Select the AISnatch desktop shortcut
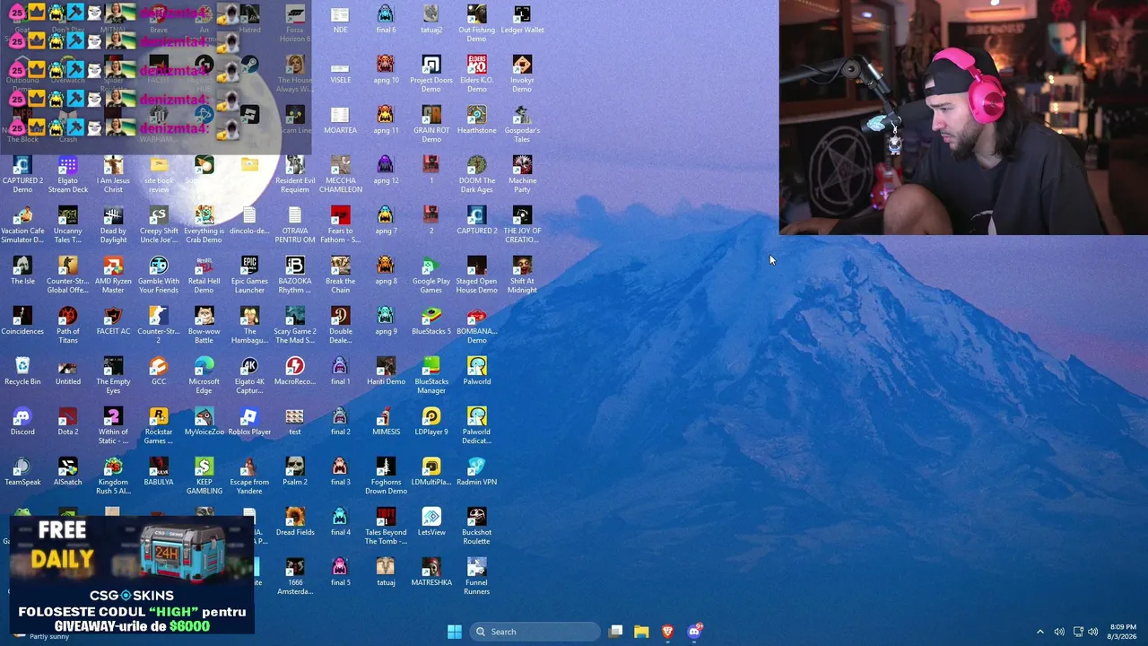 pos(68,472)
